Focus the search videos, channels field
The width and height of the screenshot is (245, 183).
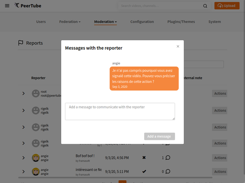161,6
